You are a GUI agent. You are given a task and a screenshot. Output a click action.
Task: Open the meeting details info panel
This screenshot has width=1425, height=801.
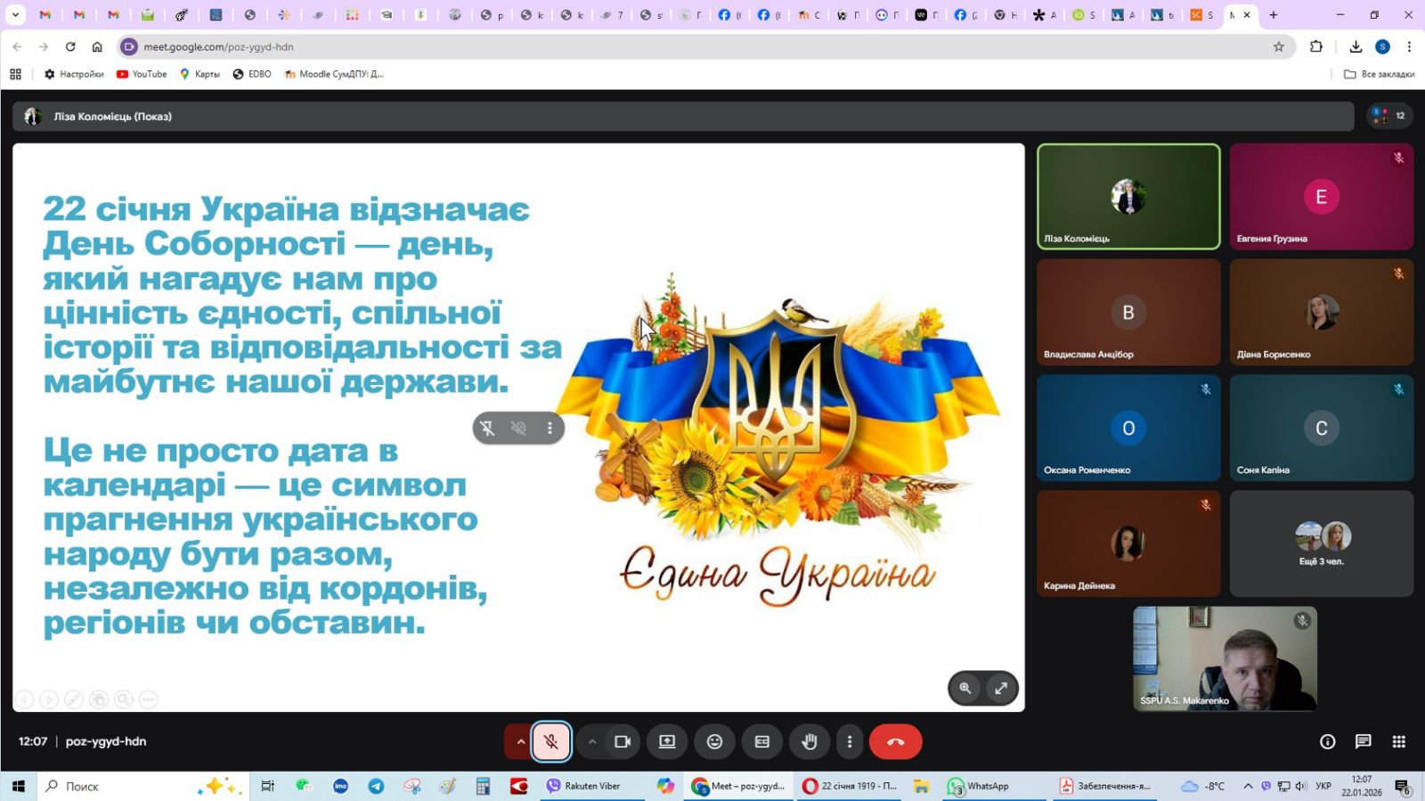pyautogui.click(x=1327, y=741)
